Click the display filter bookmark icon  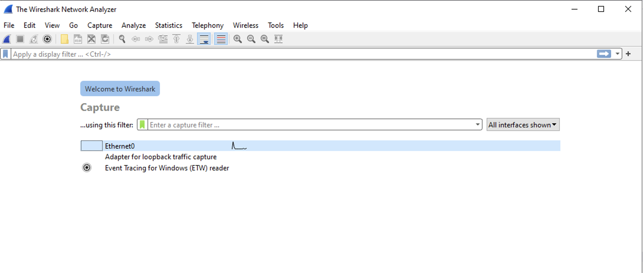[6, 54]
